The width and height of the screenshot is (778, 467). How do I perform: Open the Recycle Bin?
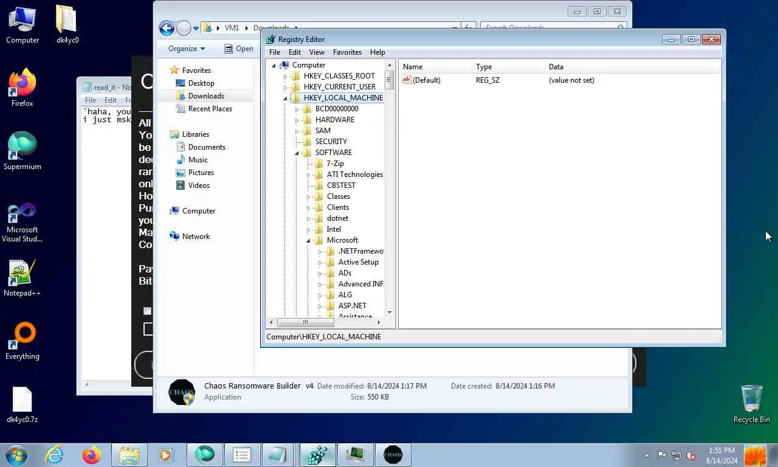click(752, 404)
